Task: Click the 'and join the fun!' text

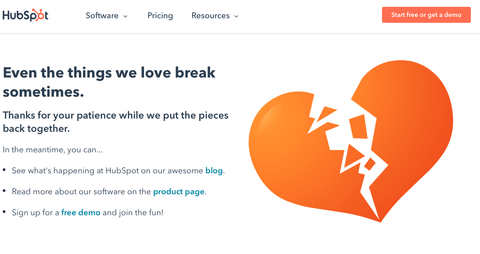Action: tap(133, 213)
